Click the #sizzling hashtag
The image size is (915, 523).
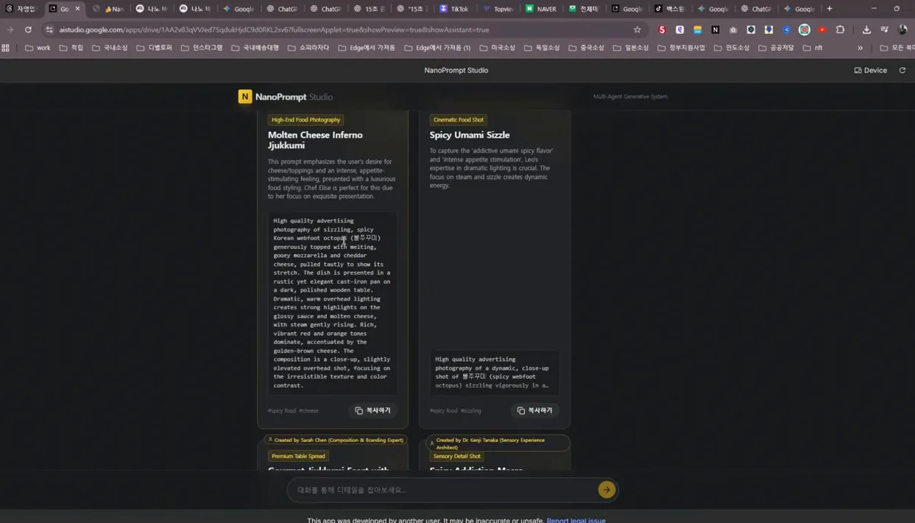coord(471,411)
